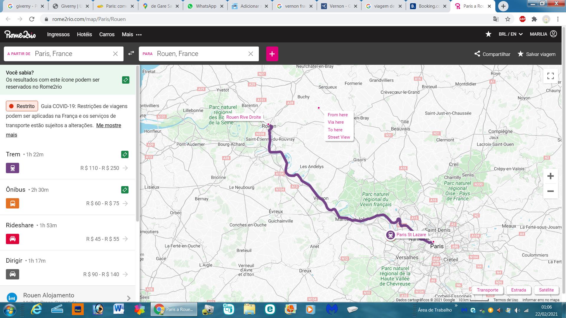Viewport: 566px width, 318px height.
Task: Click the green ticket icon in Você sabia banner
Action: [126, 80]
